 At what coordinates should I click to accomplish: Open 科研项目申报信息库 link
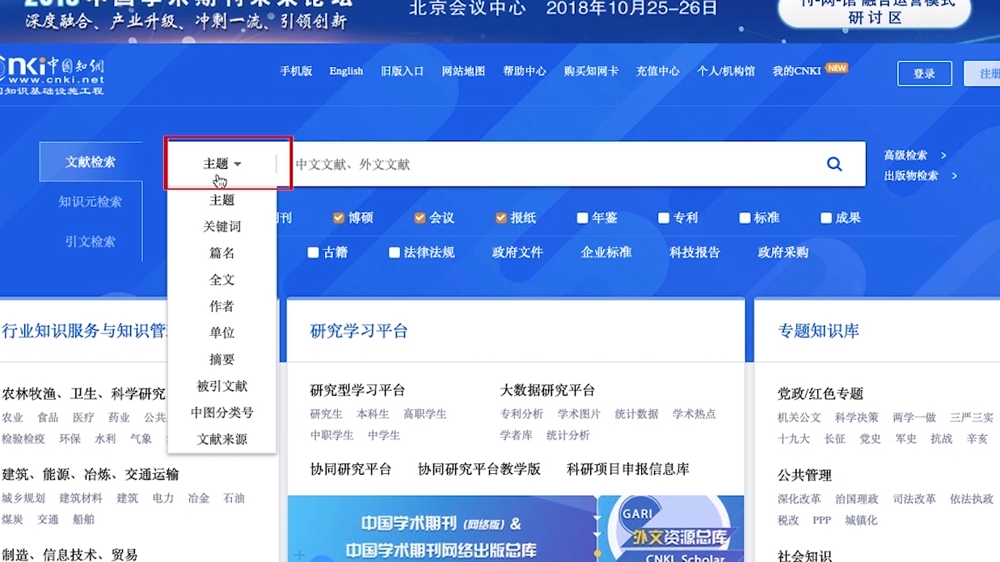628,469
